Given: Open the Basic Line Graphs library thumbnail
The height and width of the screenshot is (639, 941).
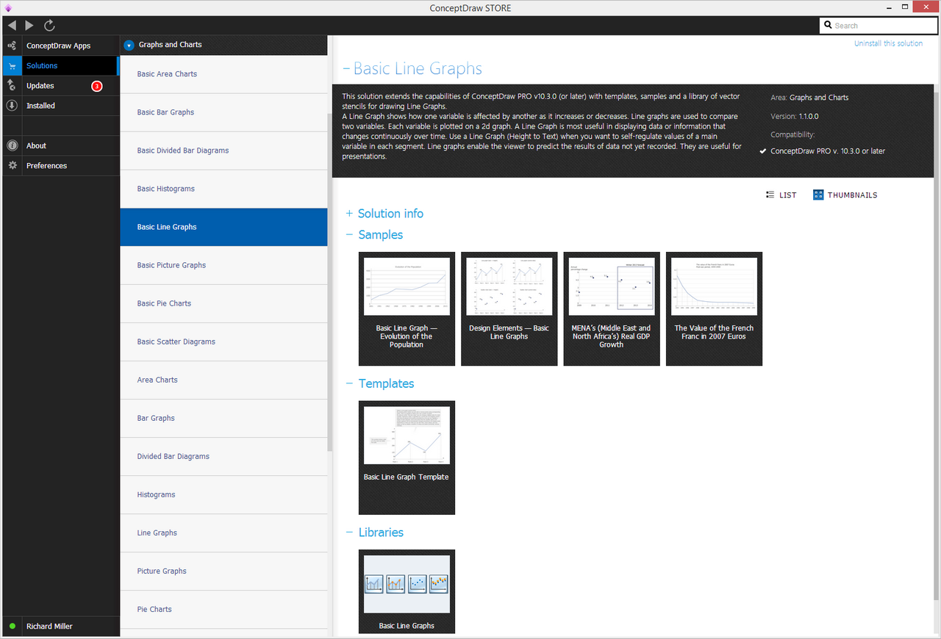Looking at the screenshot, I should (407, 591).
